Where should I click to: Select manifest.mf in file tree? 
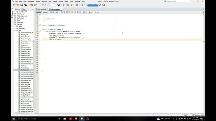(23, 12)
